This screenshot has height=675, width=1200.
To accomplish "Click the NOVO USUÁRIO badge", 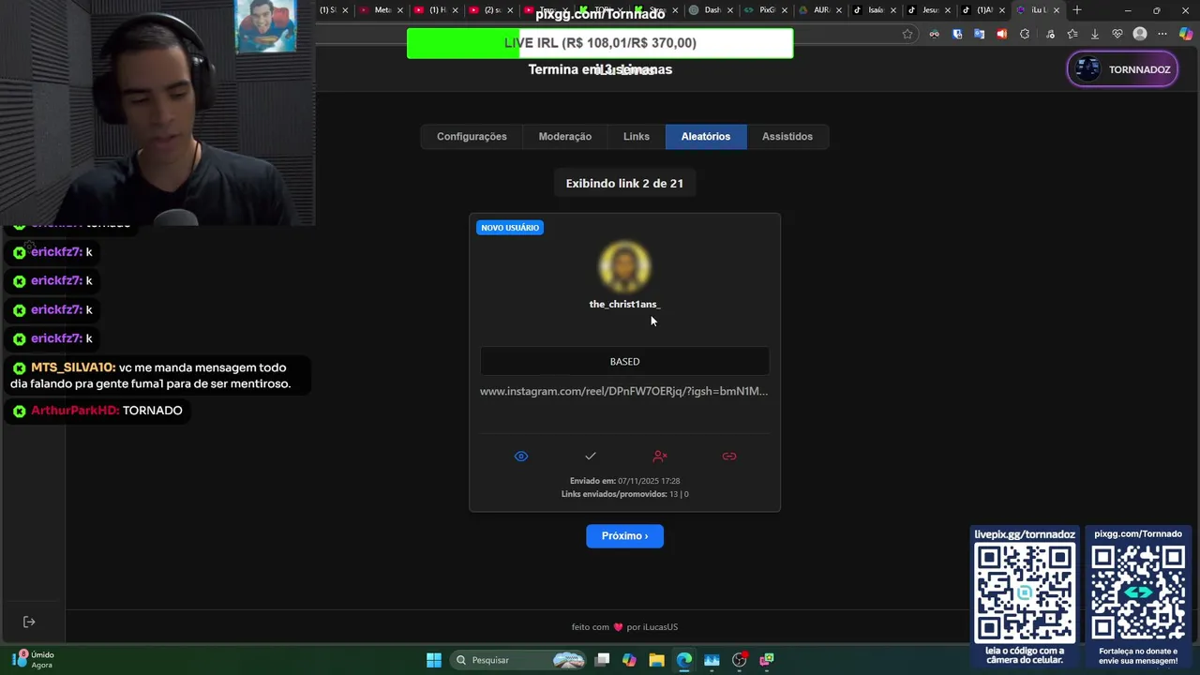I will (x=510, y=228).
